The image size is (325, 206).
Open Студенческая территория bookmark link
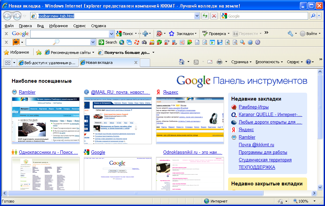[265, 160]
